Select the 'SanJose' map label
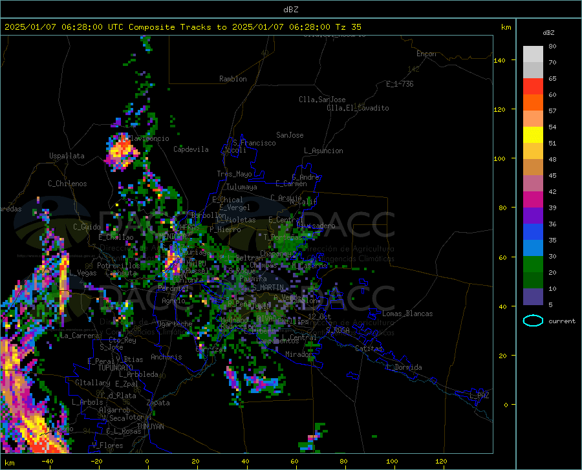The height and width of the screenshot is (470, 582). pyautogui.click(x=290, y=135)
